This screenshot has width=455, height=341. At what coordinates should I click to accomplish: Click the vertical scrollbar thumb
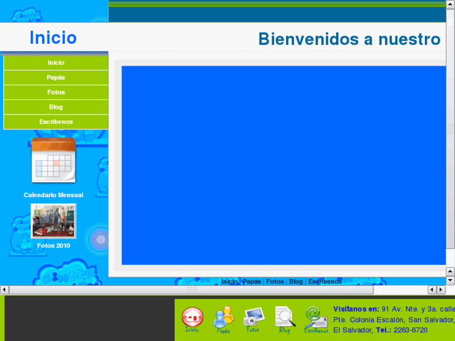click(x=450, y=128)
